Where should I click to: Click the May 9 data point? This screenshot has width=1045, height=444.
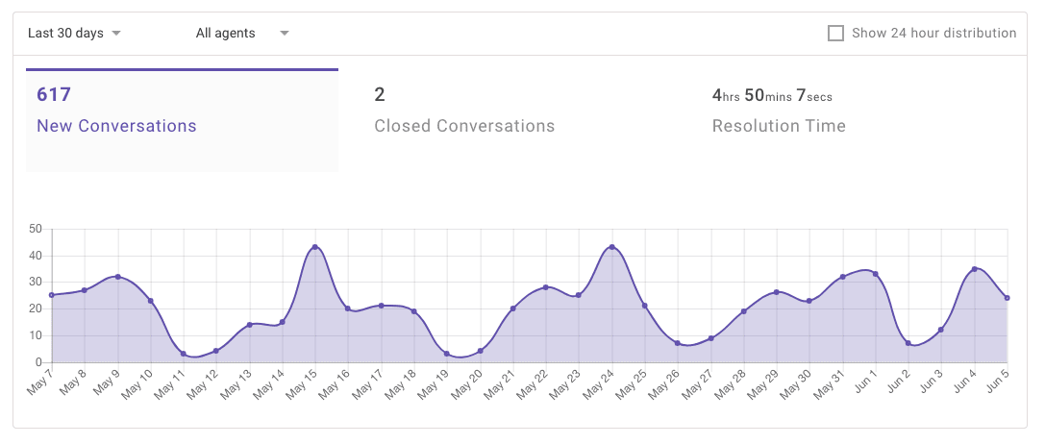pyautogui.click(x=117, y=277)
